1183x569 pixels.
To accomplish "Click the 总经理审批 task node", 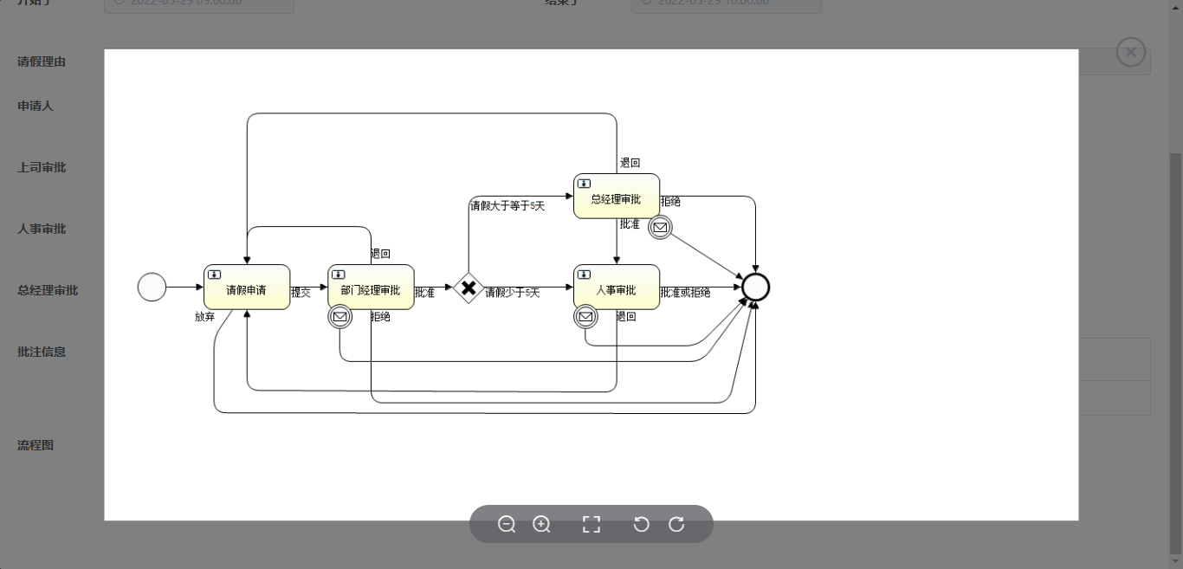I will pos(617,196).
